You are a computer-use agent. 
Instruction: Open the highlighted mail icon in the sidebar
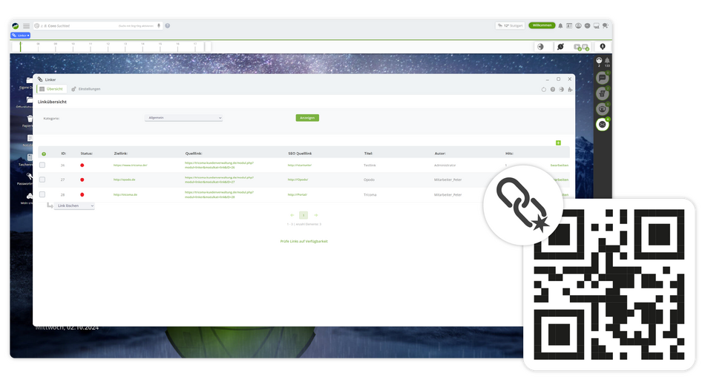[603, 124]
